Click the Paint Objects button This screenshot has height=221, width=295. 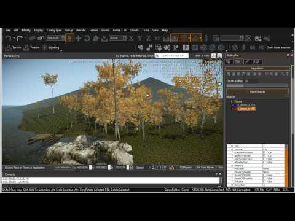(x=258, y=92)
